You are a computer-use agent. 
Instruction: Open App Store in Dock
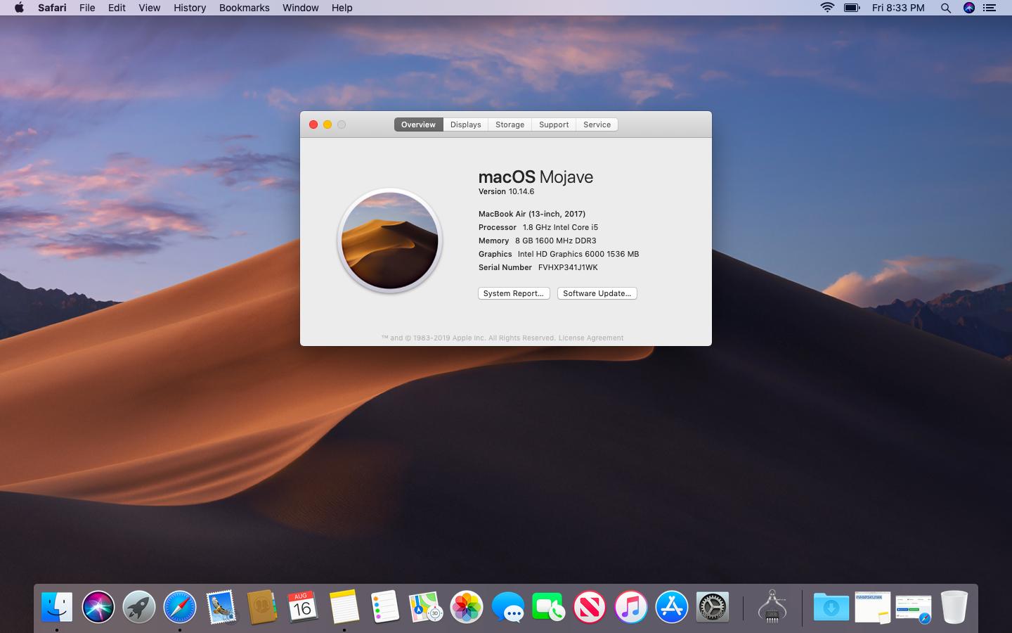tap(672, 606)
